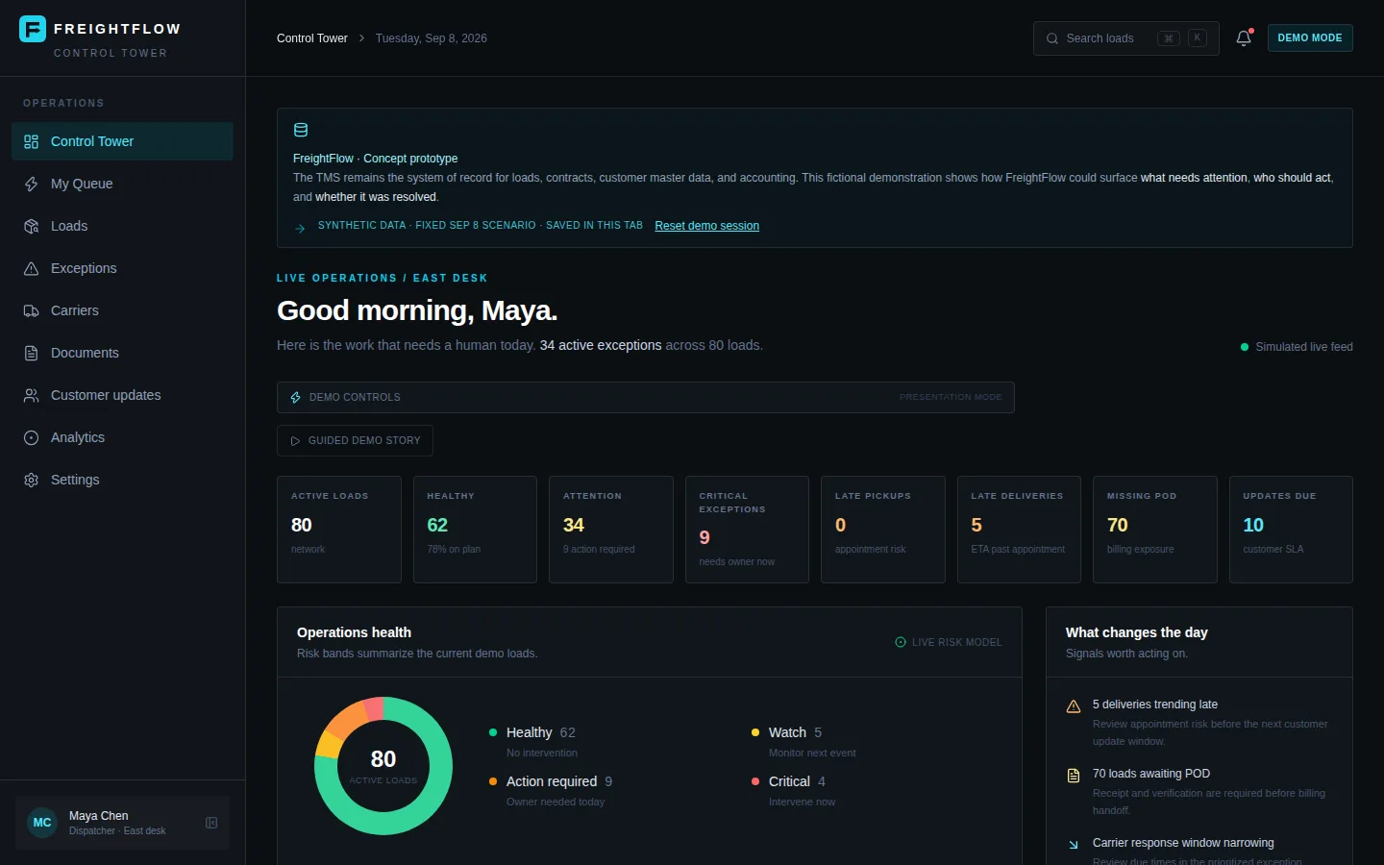Image resolution: width=1384 pixels, height=865 pixels.
Task: Open Maya Chen user profile
Action: pyautogui.click(x=122, y=823)
